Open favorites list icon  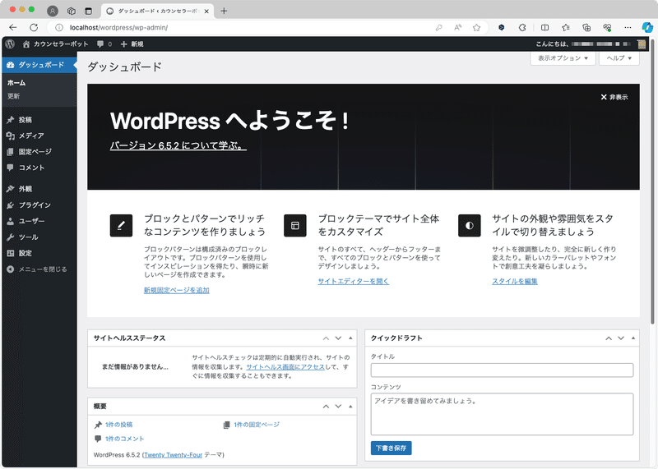coord(566,28)
